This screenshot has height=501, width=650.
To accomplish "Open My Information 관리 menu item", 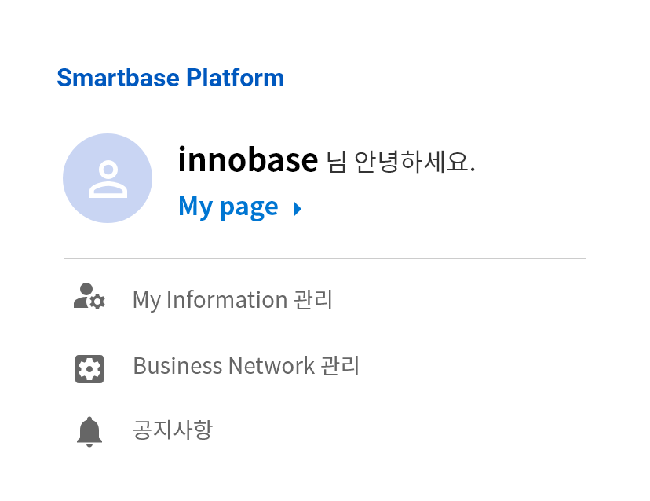I will pyautogui.click(x=232, y=299).
